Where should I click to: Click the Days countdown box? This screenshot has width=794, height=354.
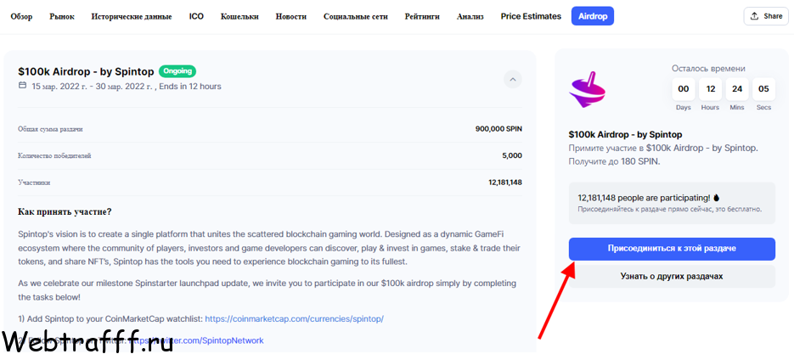click(x=683, y=89)
